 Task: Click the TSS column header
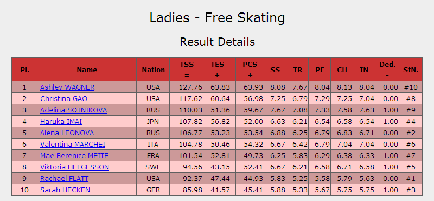pos(187,70)
